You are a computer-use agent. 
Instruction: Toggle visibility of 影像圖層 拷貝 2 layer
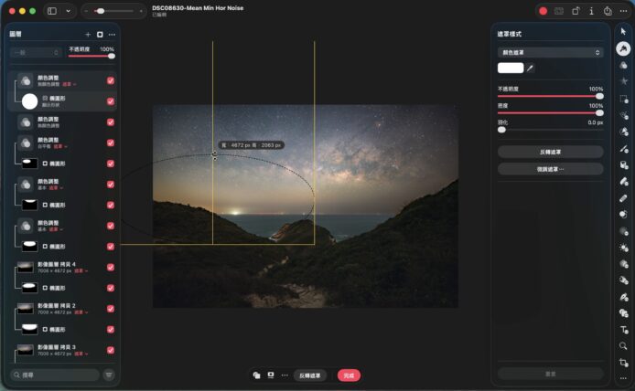(x=111, y=308)
